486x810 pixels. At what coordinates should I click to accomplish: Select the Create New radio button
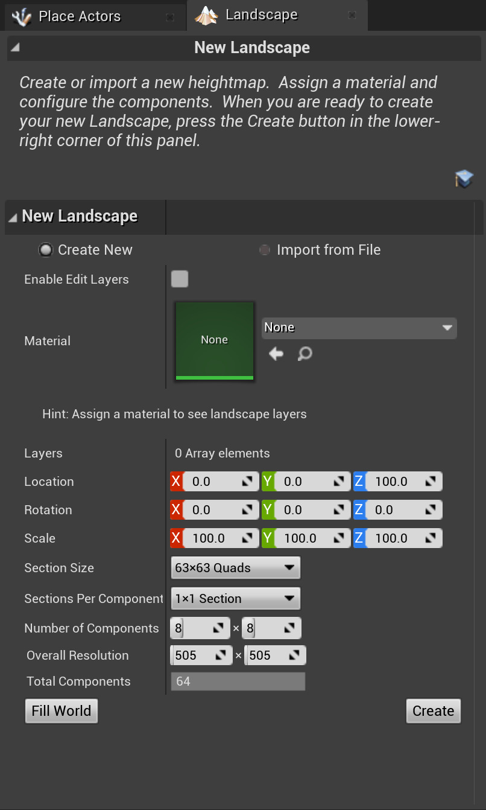[46, 249]
